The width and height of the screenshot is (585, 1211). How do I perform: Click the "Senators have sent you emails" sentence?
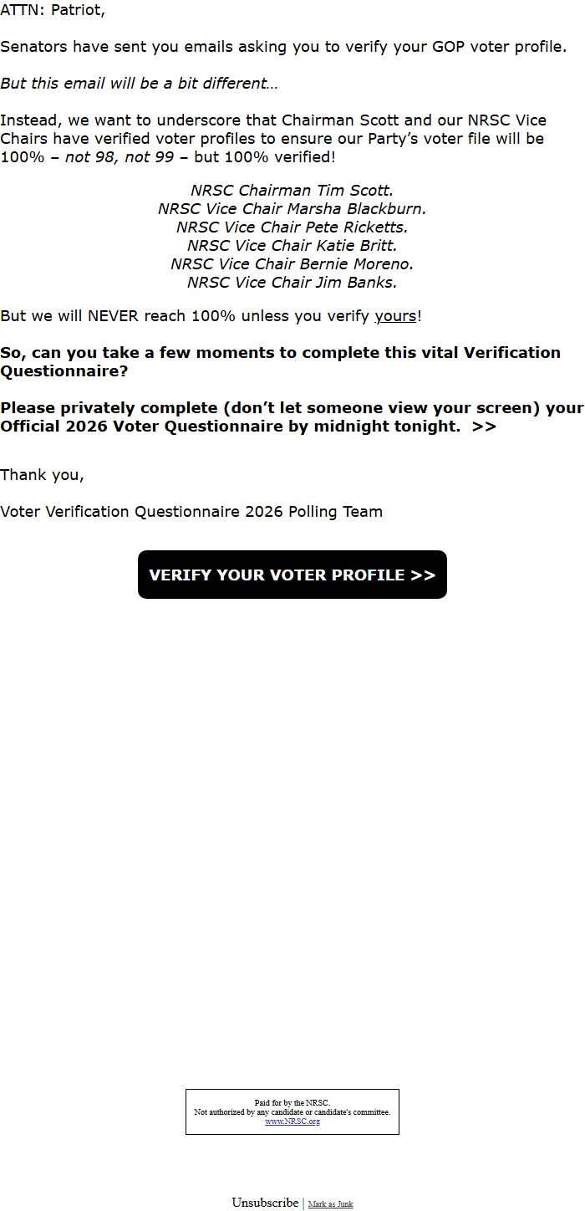click(283, 47)
